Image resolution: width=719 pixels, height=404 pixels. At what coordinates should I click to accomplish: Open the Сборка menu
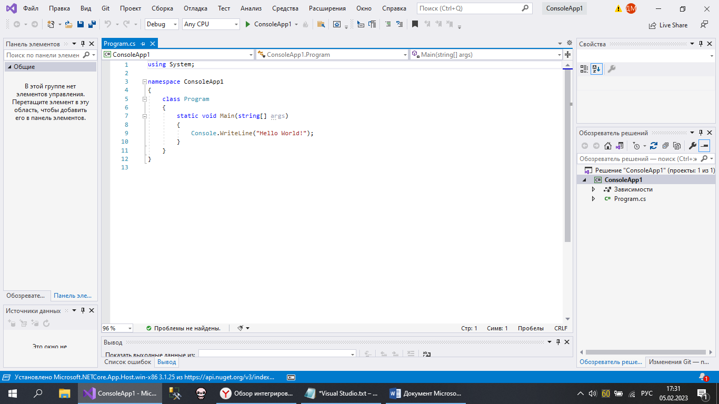[162, 8]
